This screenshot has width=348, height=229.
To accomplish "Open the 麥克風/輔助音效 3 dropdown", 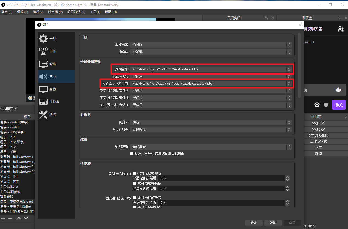I will point(211,98).
